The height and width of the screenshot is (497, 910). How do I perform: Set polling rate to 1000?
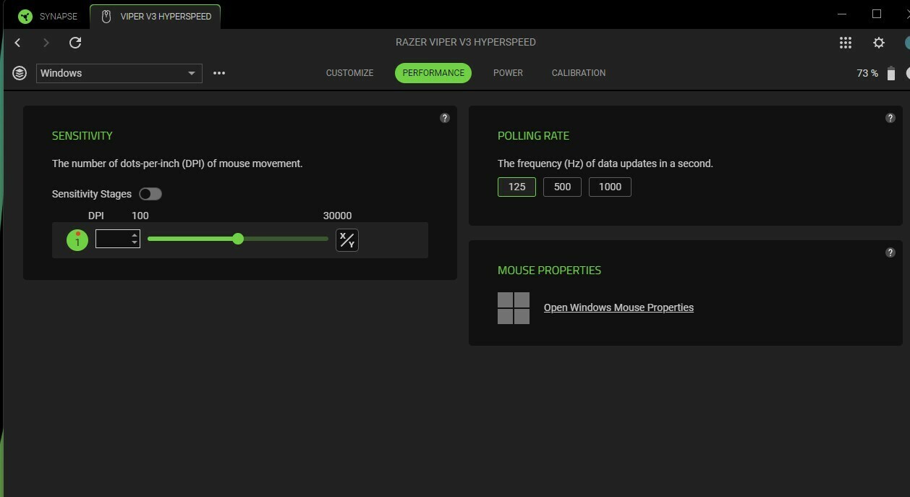(x=610, y=187)
